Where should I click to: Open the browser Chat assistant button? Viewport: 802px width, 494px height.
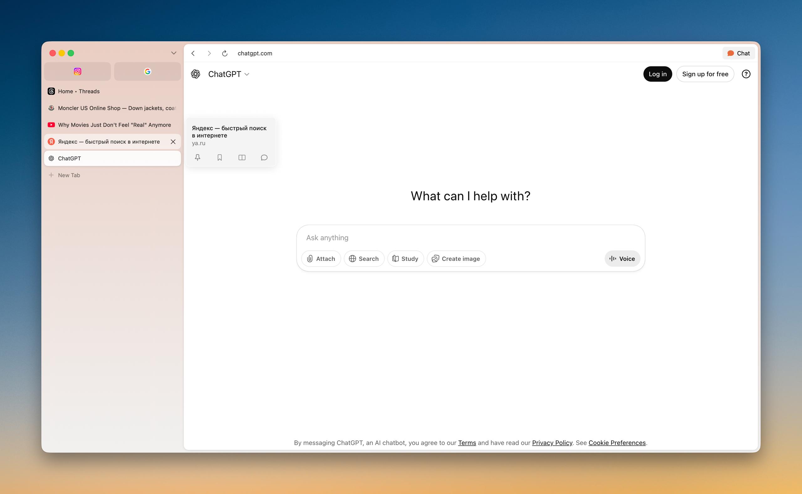[738, 53]
